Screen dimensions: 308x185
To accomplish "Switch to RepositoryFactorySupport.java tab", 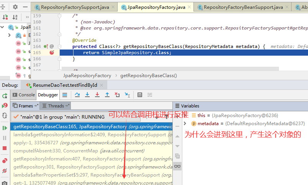I will coord(75,7).
